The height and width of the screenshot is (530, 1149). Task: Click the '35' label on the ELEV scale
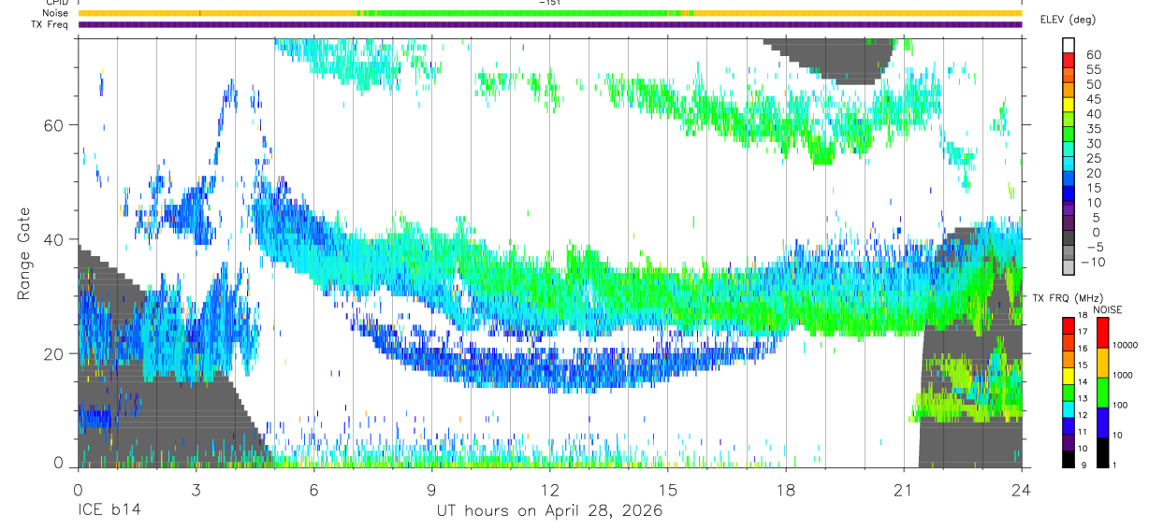click(1093, 129)
